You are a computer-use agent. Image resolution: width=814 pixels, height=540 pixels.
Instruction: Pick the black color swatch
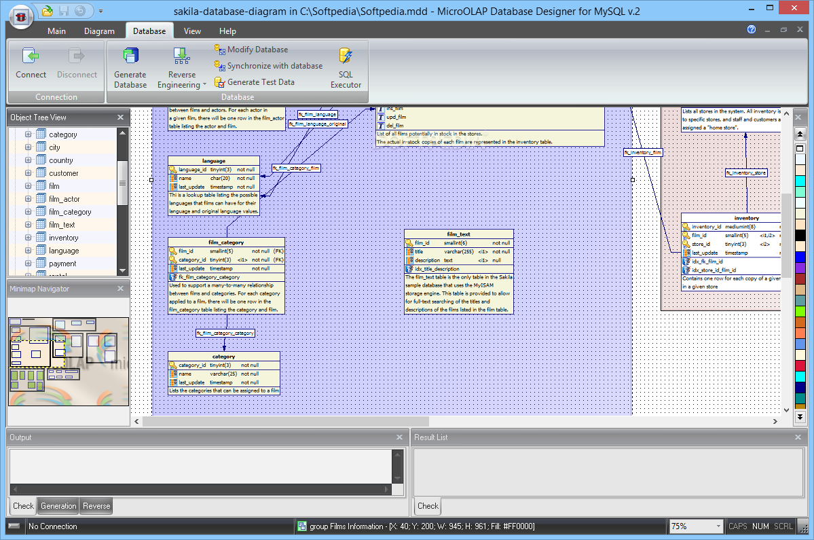coord(800,235)
